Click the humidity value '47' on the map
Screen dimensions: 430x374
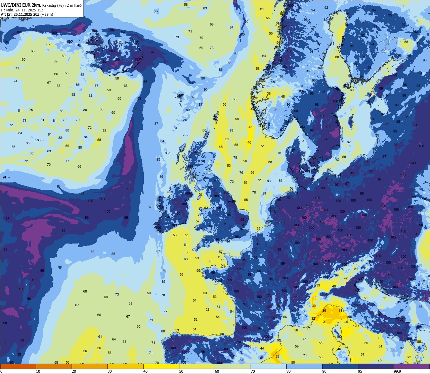click(x=357, y=326)
